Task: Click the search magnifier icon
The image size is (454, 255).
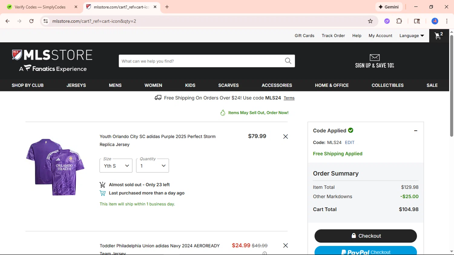Action: tap(288, 61)
